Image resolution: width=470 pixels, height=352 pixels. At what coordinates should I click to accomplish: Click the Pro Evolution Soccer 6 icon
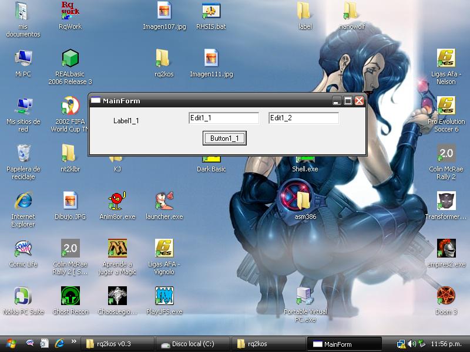click(446, 106)
